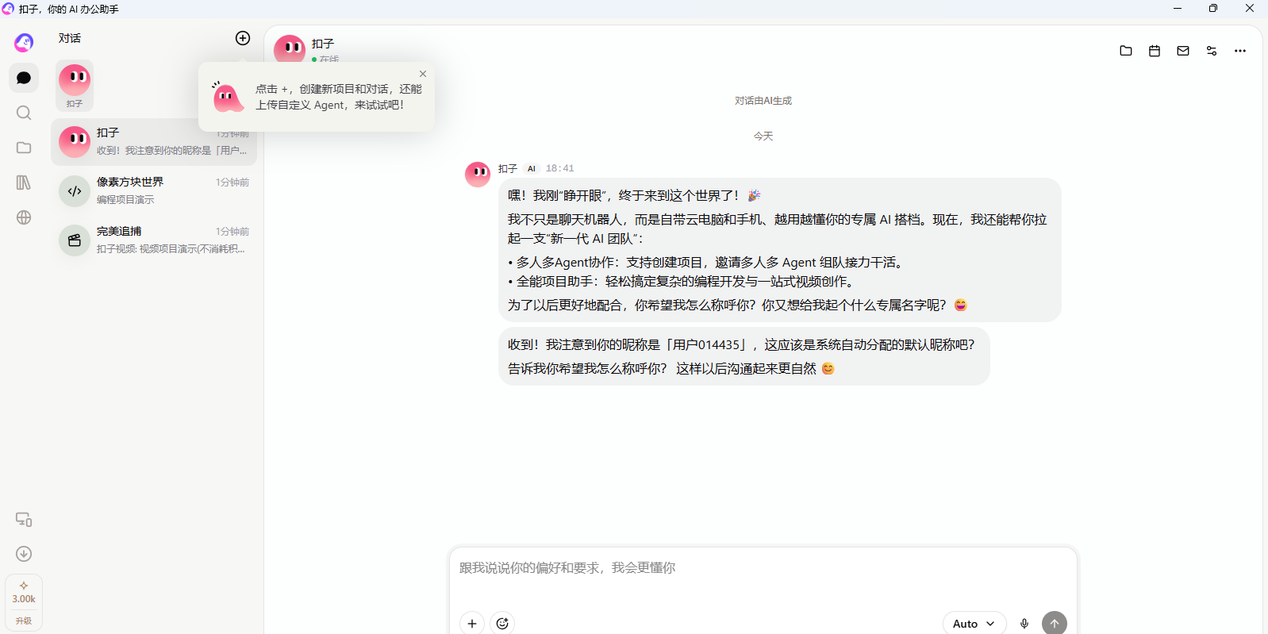Expand the Auto mode dropdown
The image size is (1268, 634).
pos(974,624)
